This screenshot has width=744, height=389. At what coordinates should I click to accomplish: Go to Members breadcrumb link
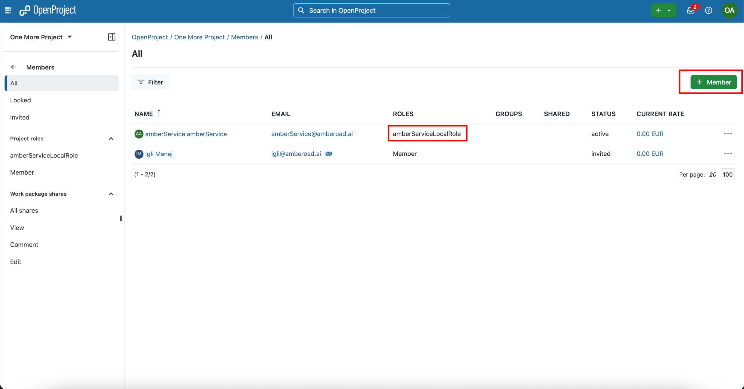tap(244, 37)
